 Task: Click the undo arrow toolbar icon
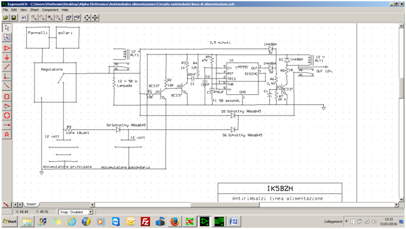(x=24, y=18)
